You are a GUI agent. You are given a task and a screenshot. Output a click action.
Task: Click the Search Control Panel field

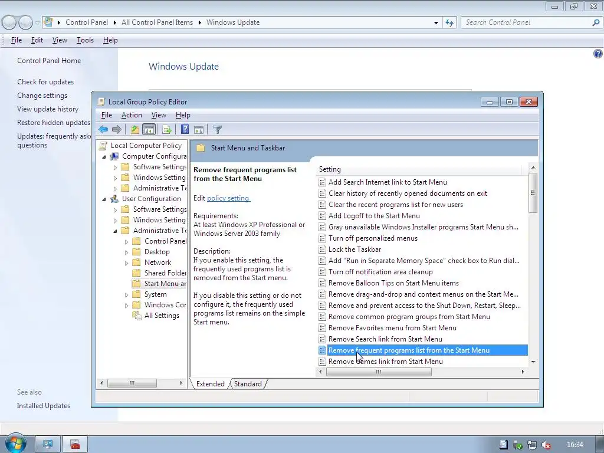coord(527,22)
